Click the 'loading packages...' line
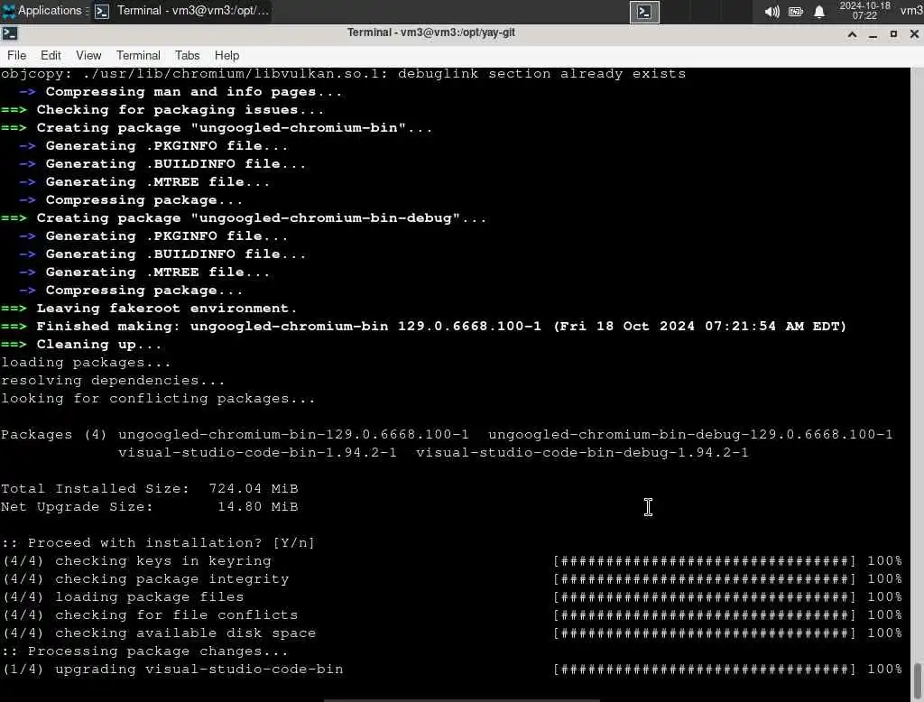Viewport: 924px width, 702px height. coord(86,363)
